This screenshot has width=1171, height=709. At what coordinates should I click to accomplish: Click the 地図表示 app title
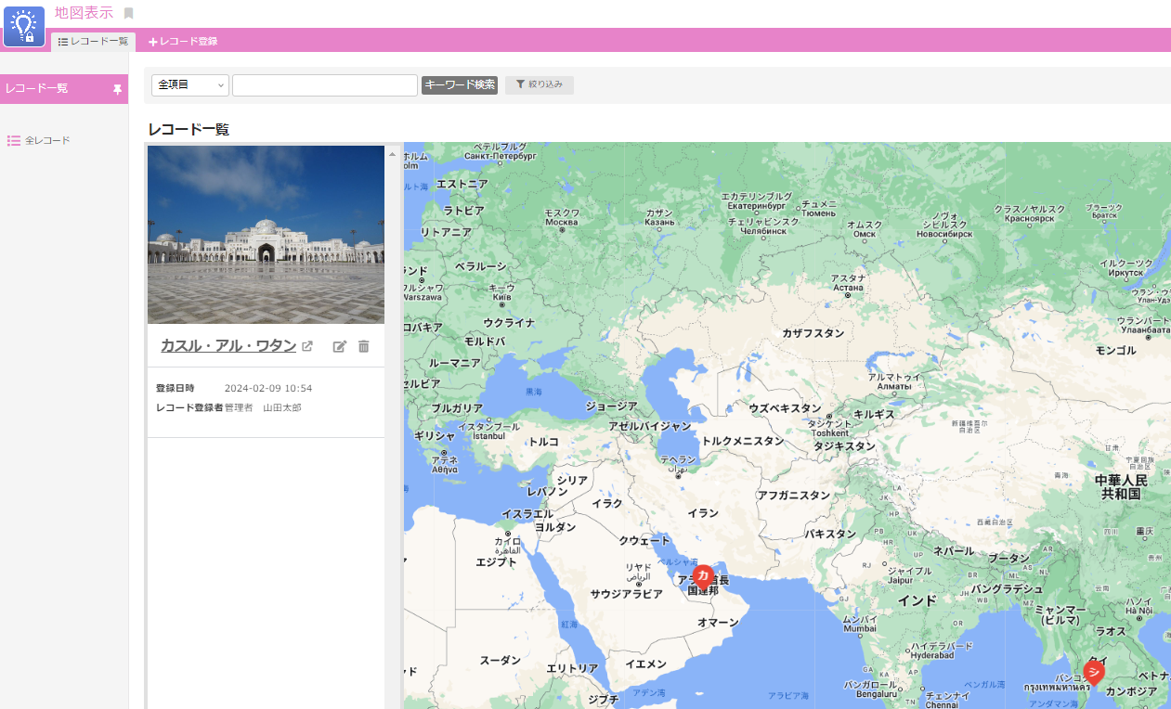pos(84,12)
